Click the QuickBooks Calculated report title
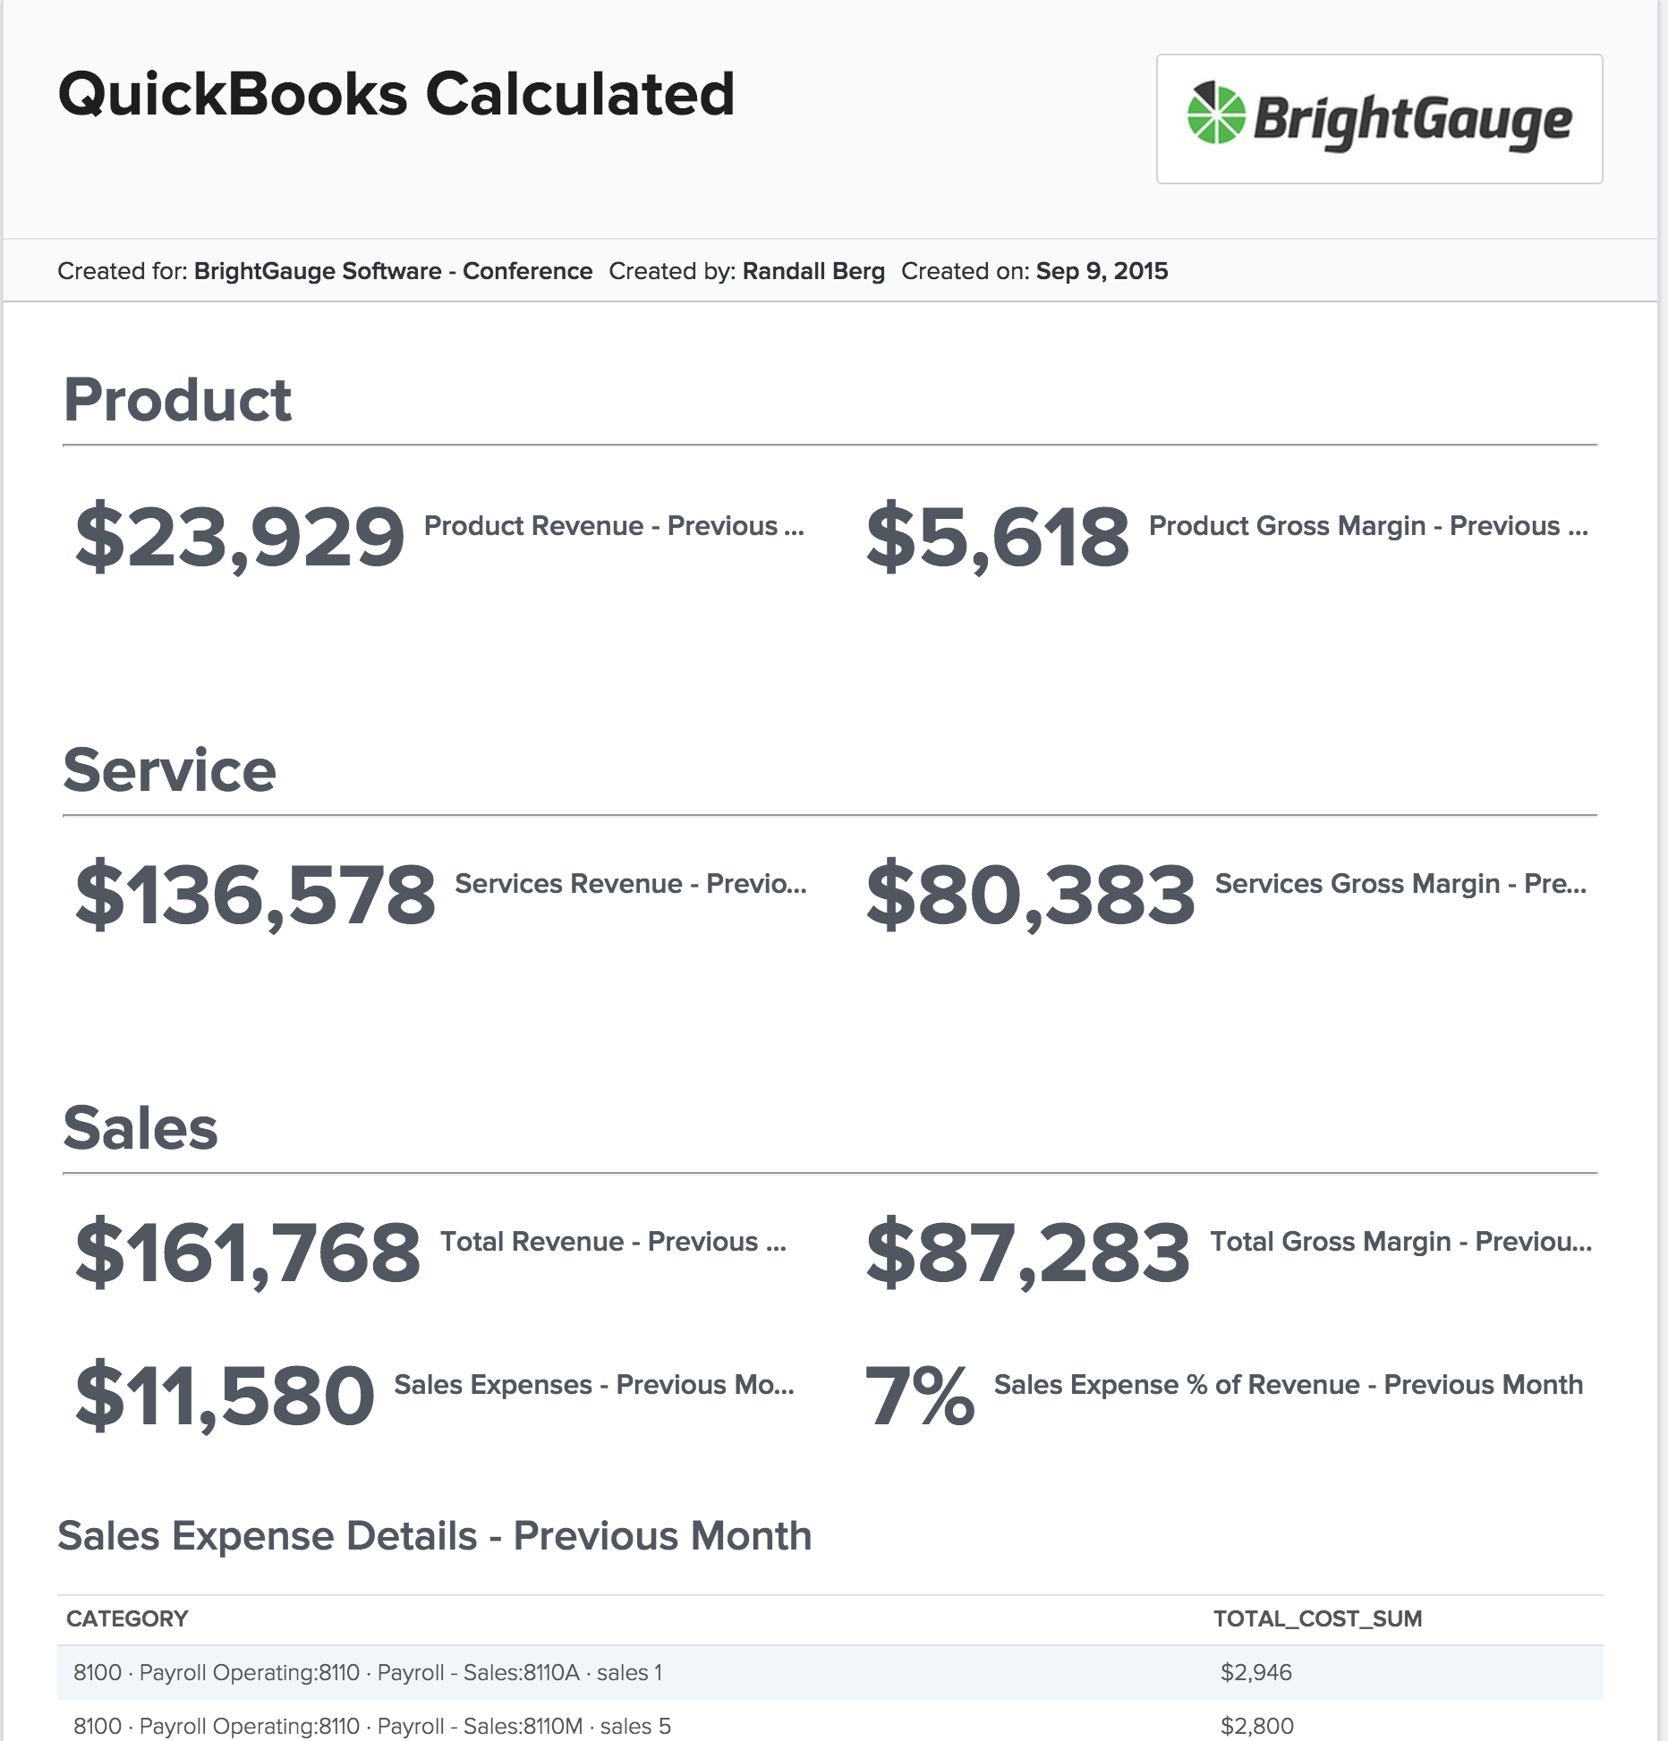 point(396,94)
